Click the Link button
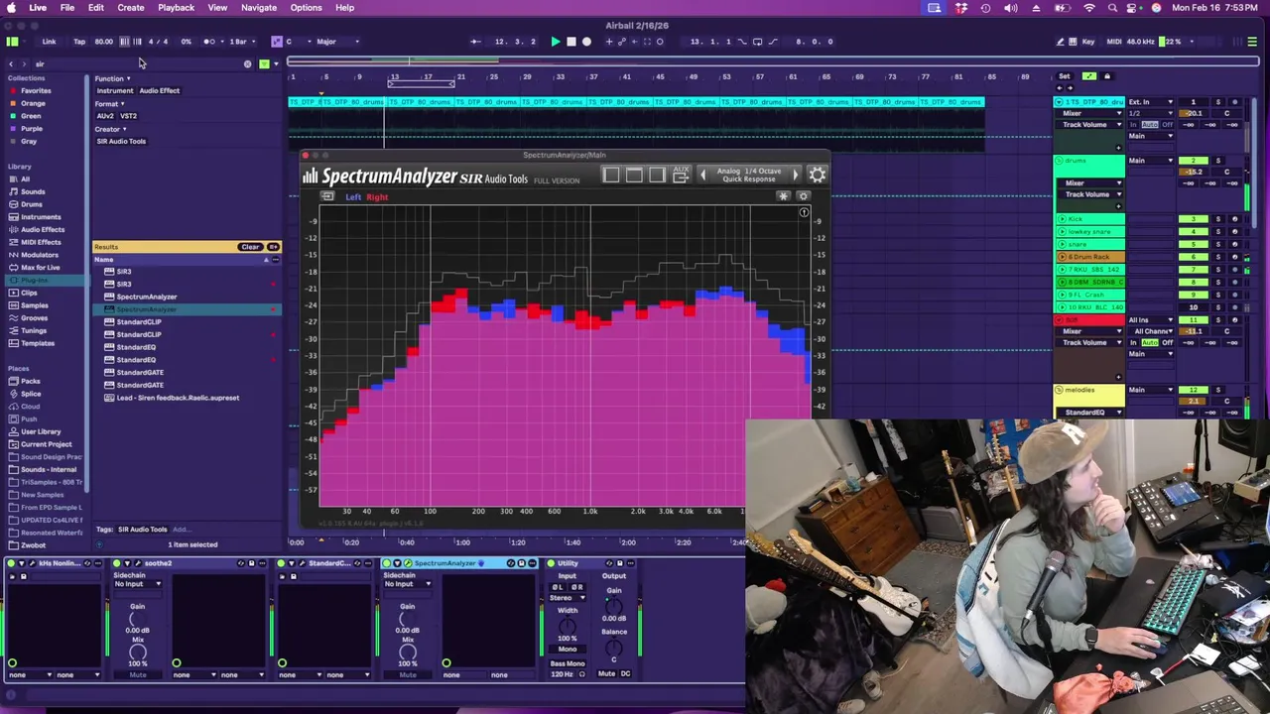The width and height of the screenshot is (1270, 714). (x=49, y=42)
